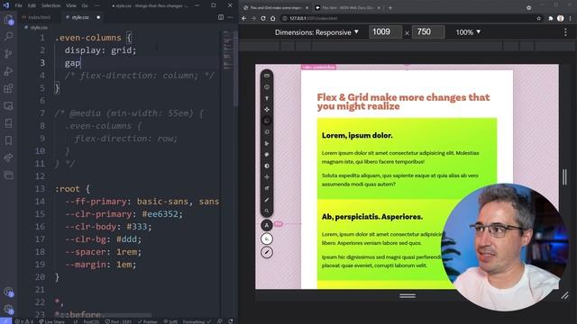The height and width of the screenshot is (324, 577).
Task: Start Live Share from status bar
Action: tap(52, 321)
